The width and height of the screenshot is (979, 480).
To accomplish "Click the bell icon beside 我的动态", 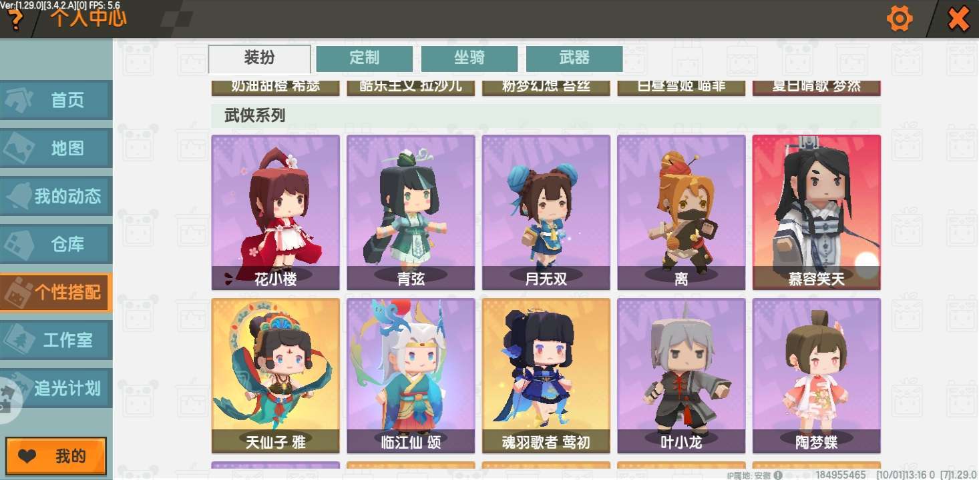I will tap(19, 196).
